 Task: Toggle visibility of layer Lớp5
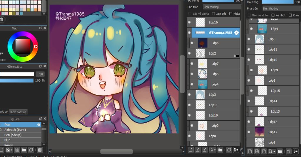pos(192,74)
